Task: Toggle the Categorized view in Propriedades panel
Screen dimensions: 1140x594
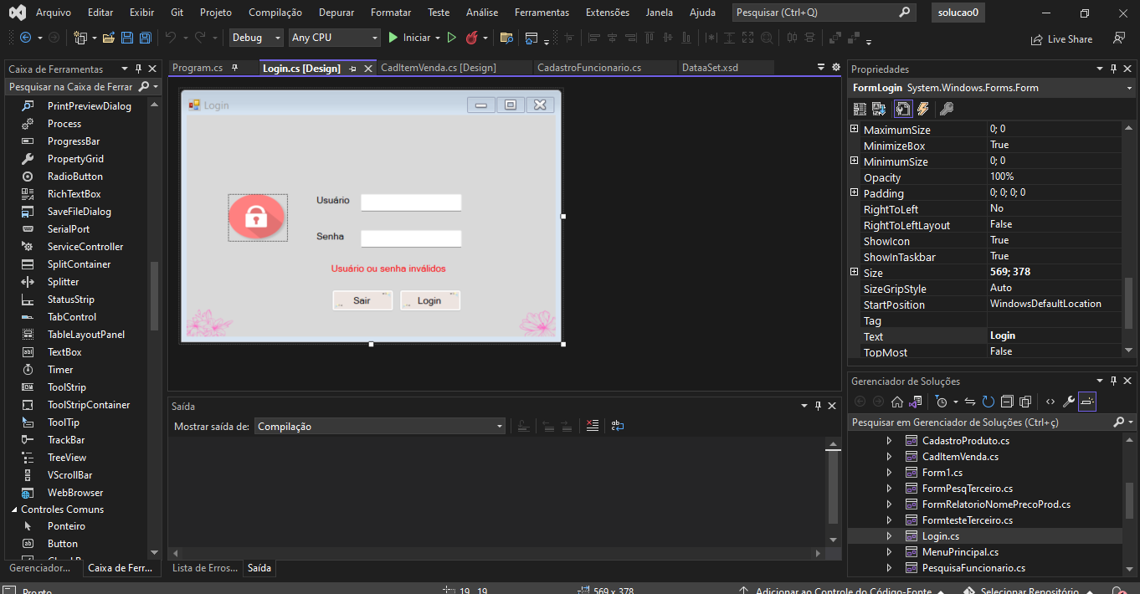Action: (x=860, y=109)
